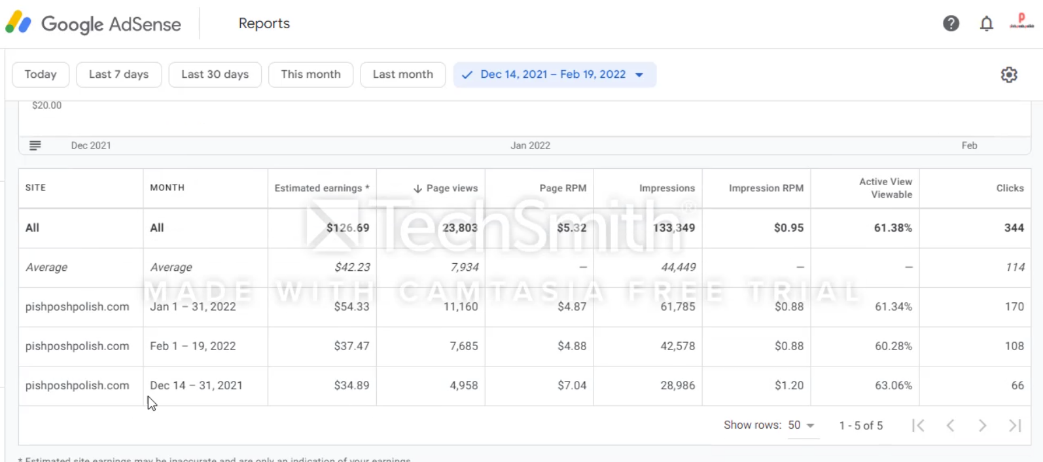Sort by Page RPM column
This screenshot has height=462, width=1043.
pyautogui.click(x=563, y=188)
